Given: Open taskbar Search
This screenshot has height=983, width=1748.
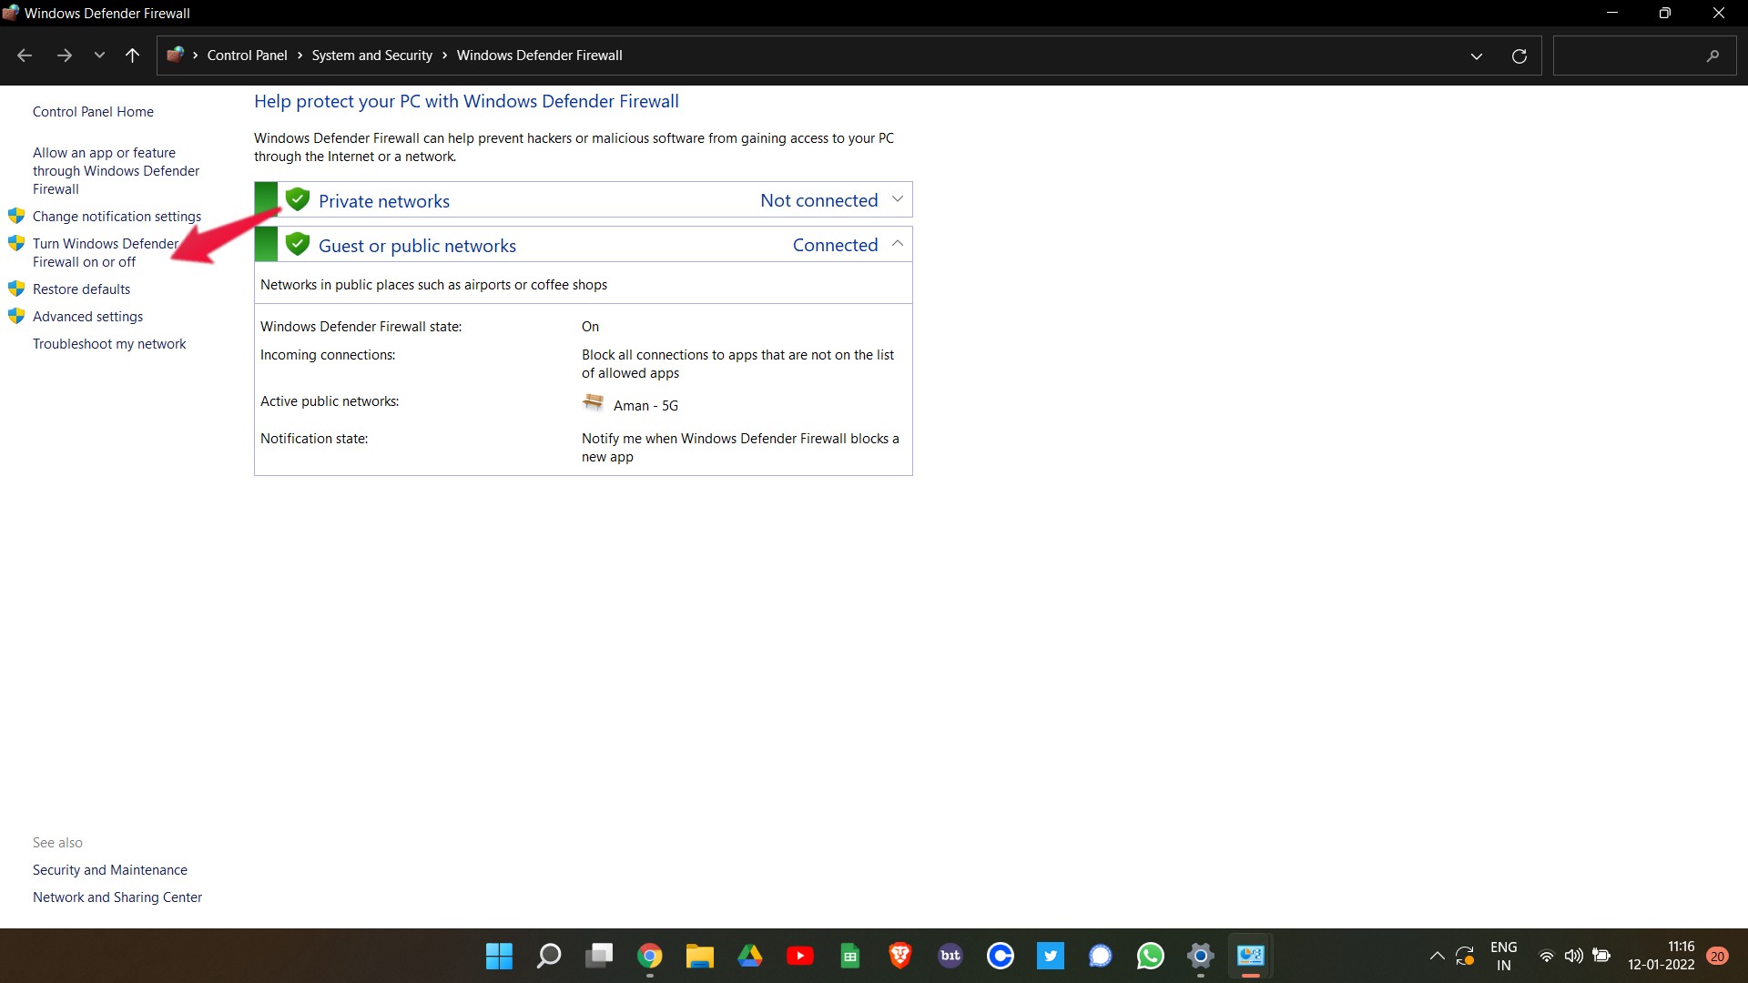Looking at the screenshot, I should [x=549, y=956].
